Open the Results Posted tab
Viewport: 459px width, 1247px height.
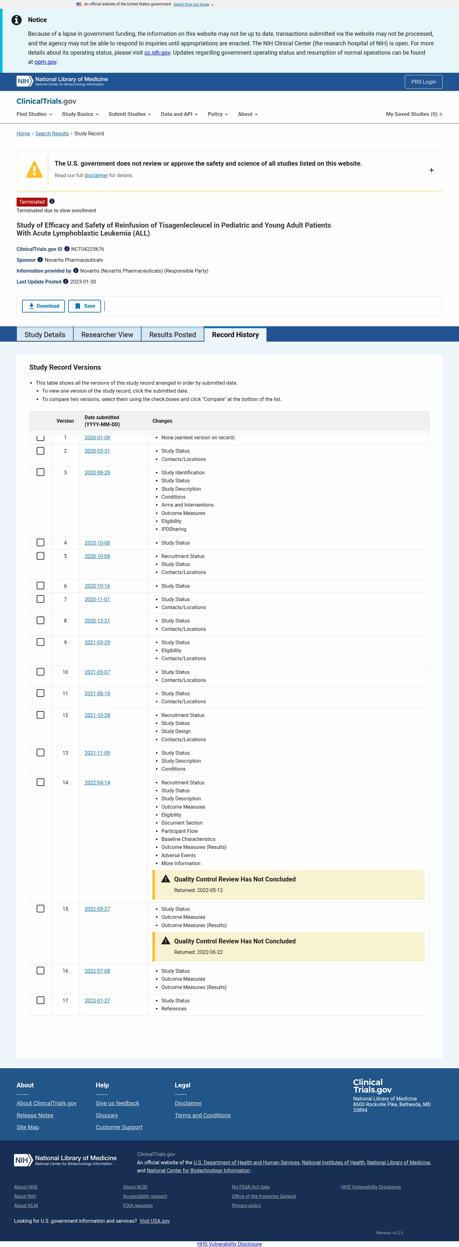172,335
